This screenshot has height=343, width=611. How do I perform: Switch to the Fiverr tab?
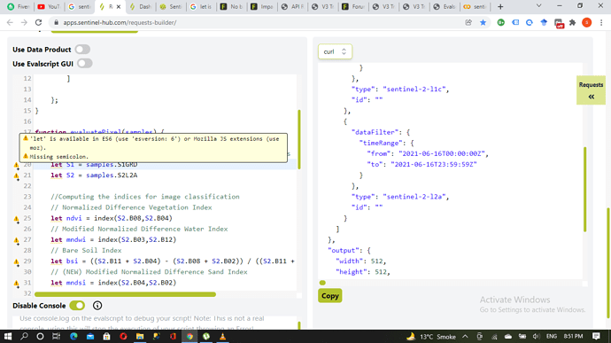click(19, 6)
